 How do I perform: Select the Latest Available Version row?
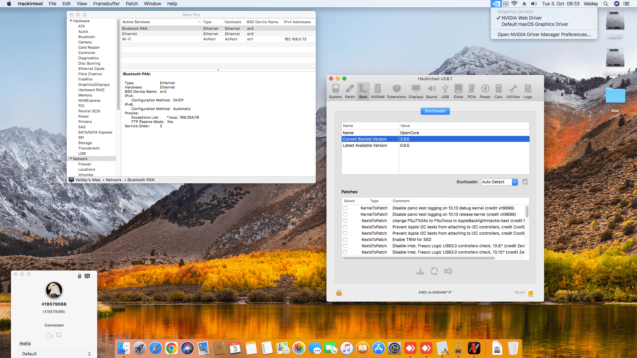pyautogui.click(x=435, y=146)
